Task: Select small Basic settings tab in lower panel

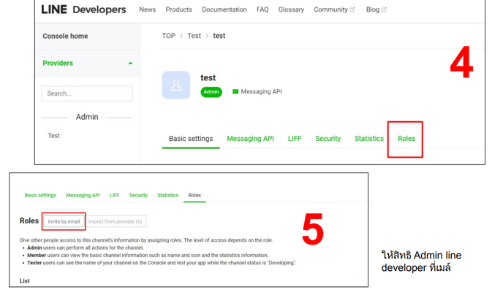Action: [x=40, y=195]
